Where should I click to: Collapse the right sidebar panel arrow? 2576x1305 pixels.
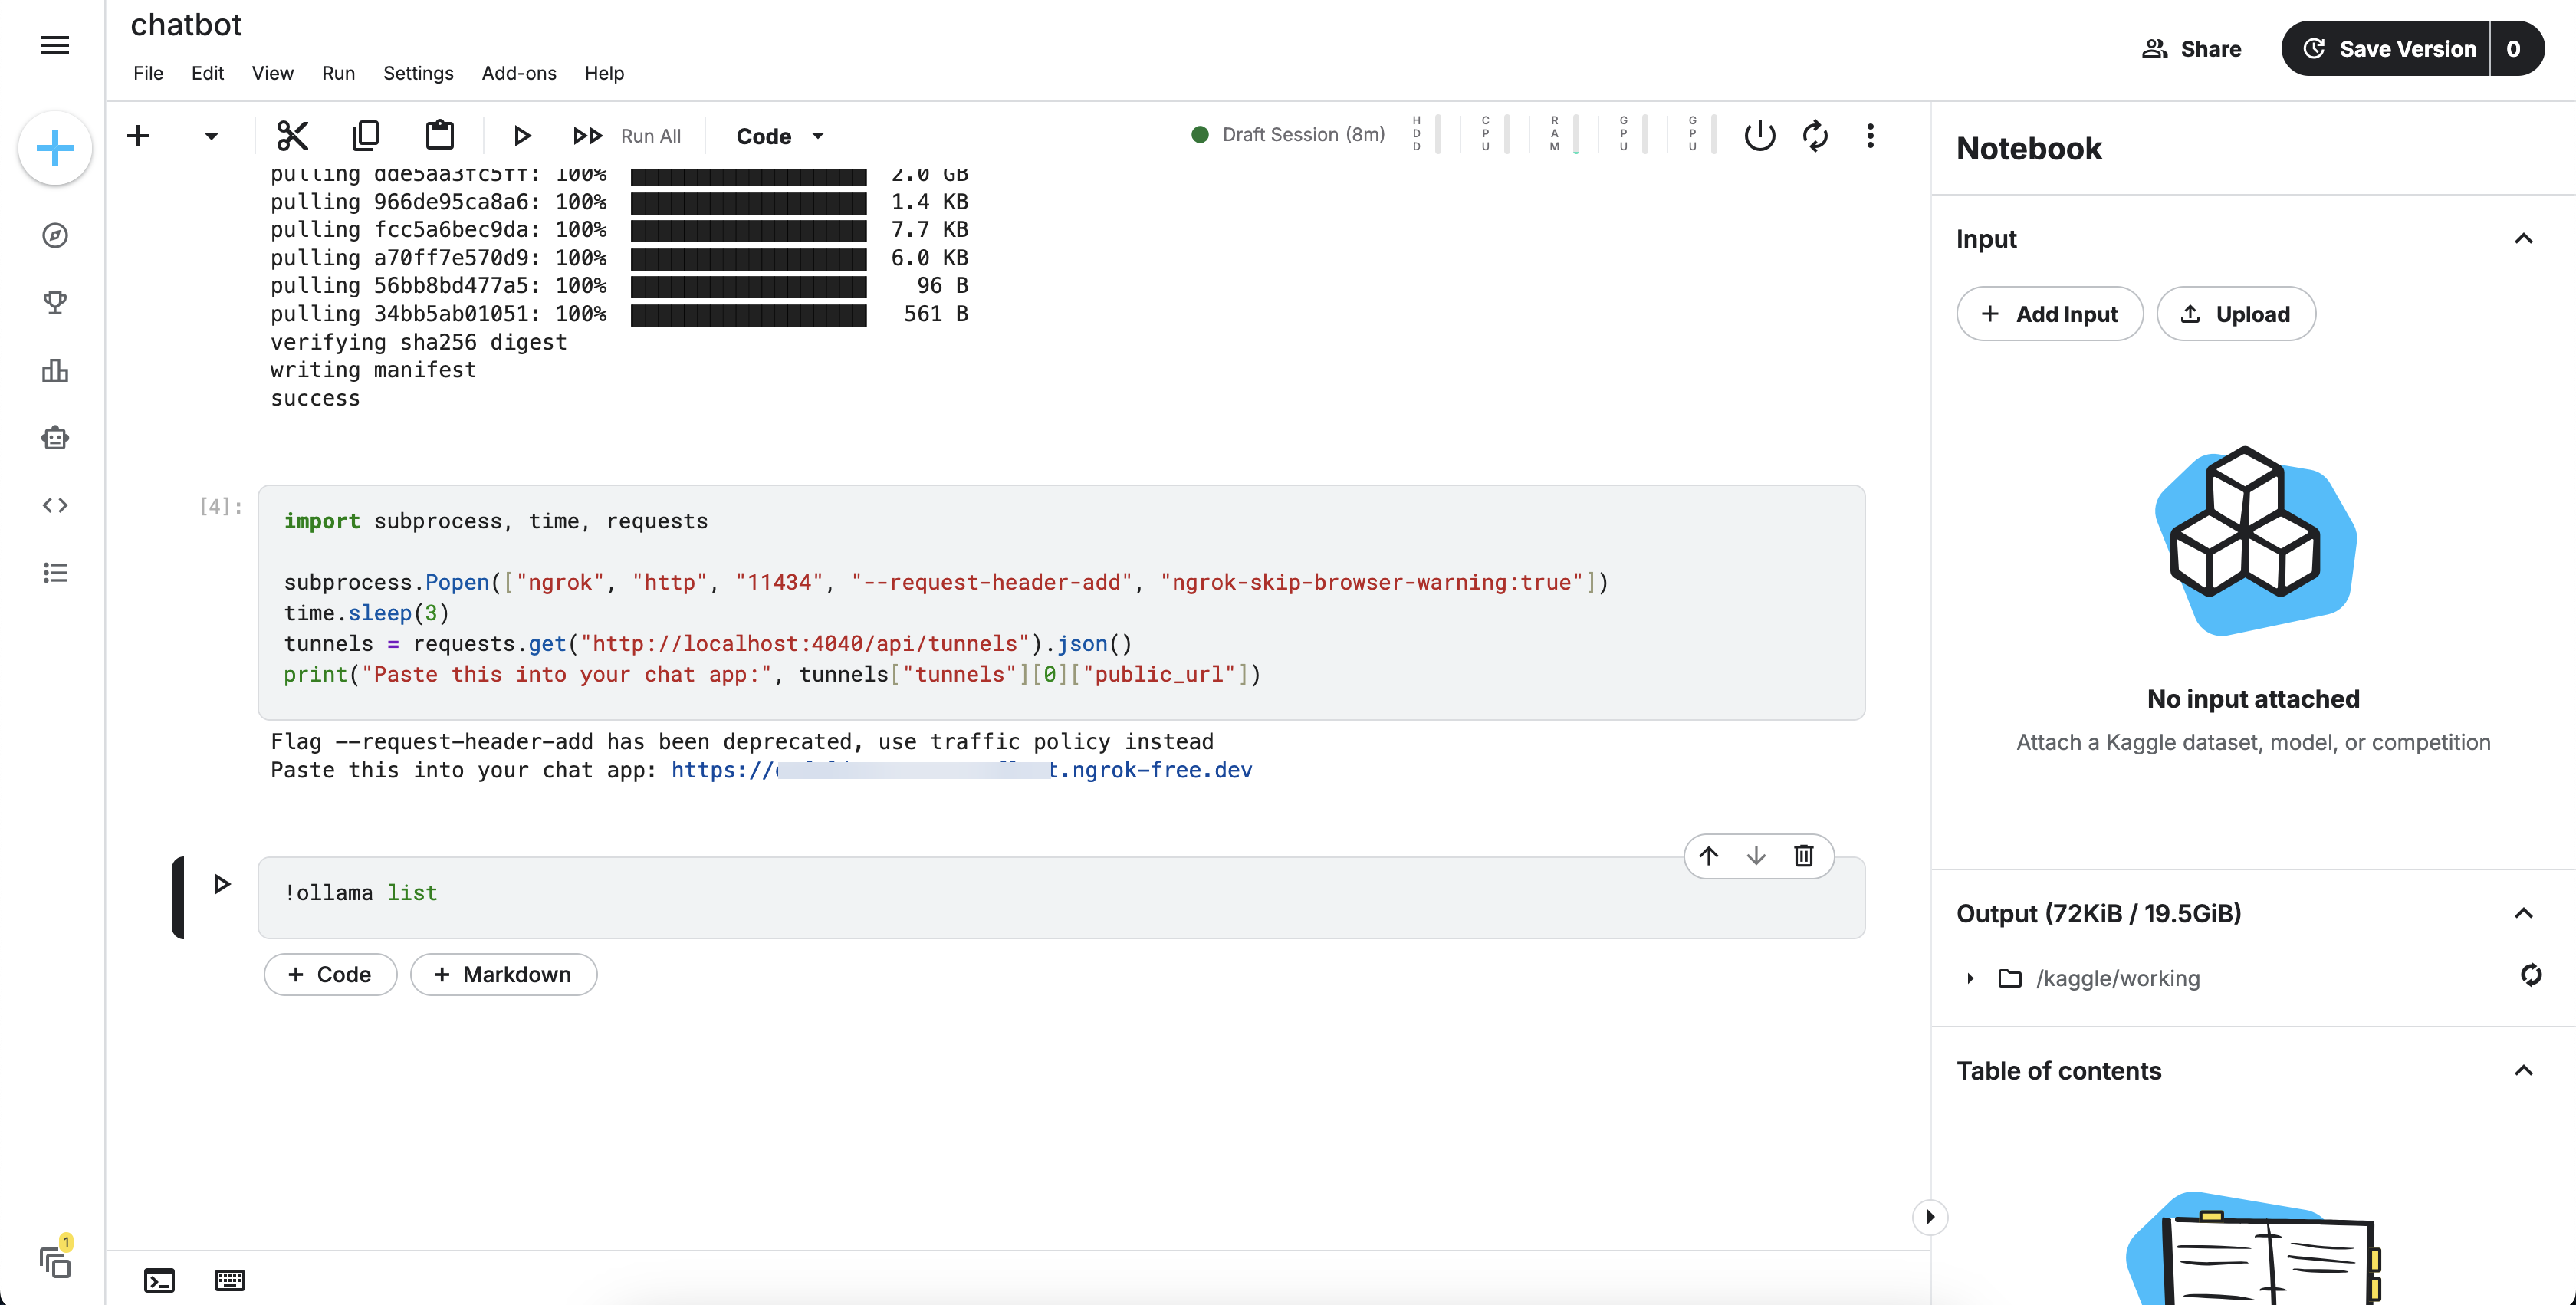1930,1217
